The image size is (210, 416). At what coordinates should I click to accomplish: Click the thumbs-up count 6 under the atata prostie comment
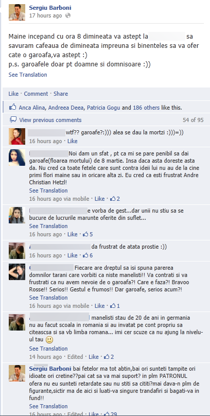[x=88, y=255]
